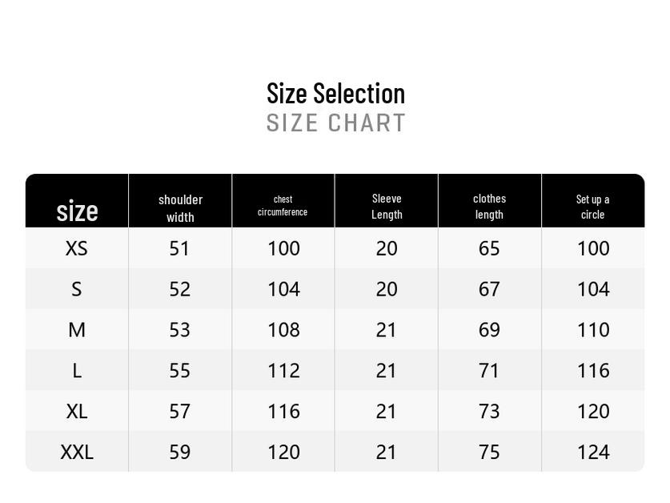Viewport: 670px width, 503px height.
Task: Select the XS size row label
Action: tap(77, 248)
